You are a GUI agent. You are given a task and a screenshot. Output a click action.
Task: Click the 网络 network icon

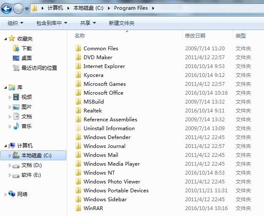(12, 194)
